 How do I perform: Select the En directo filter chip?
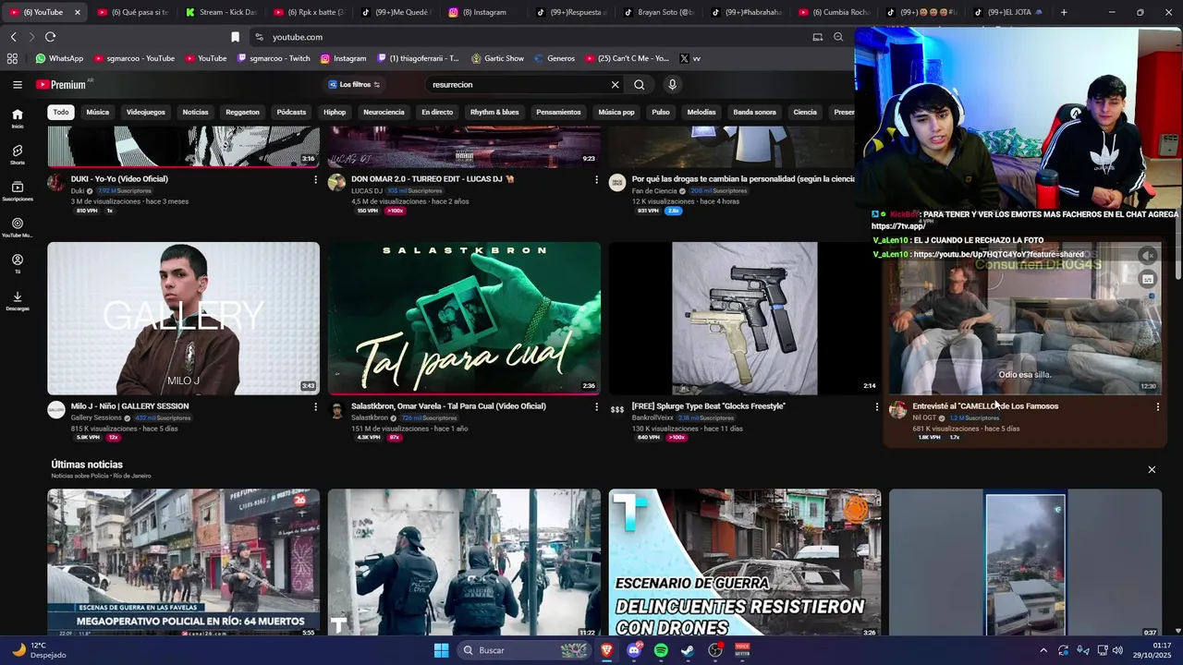point(437,112)
